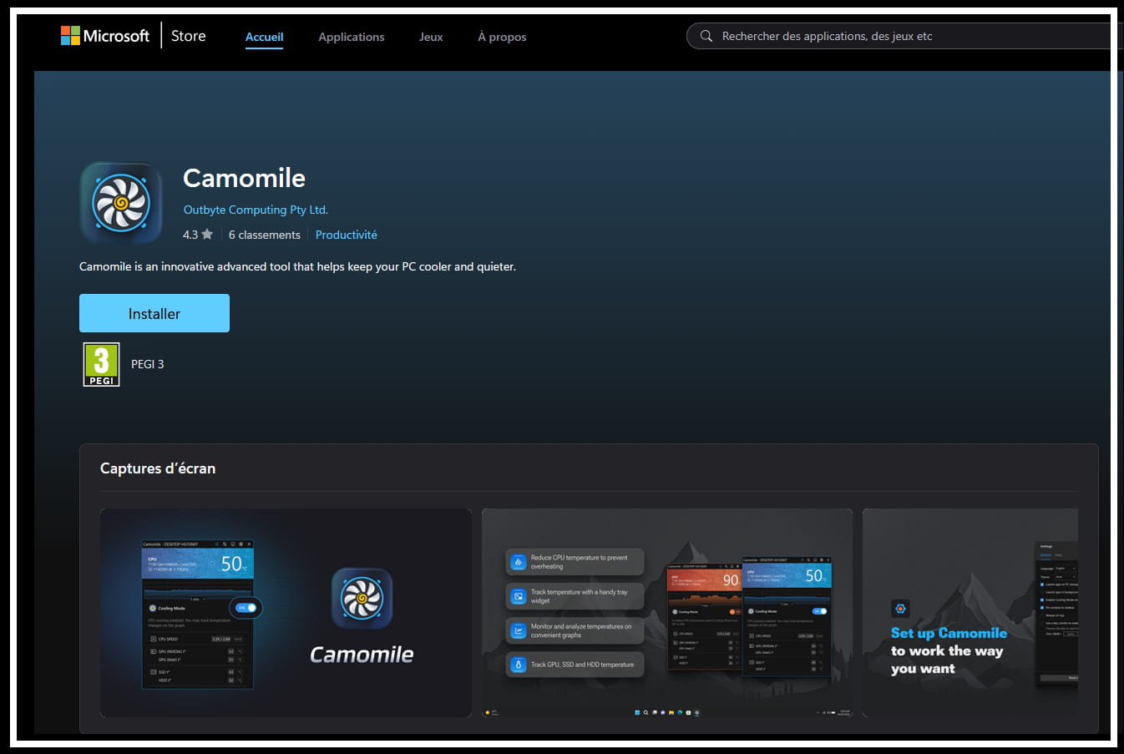Click the Camomile fan app icon beside the title
This screenshot has height=754, width=1124.
click(121, 203)
